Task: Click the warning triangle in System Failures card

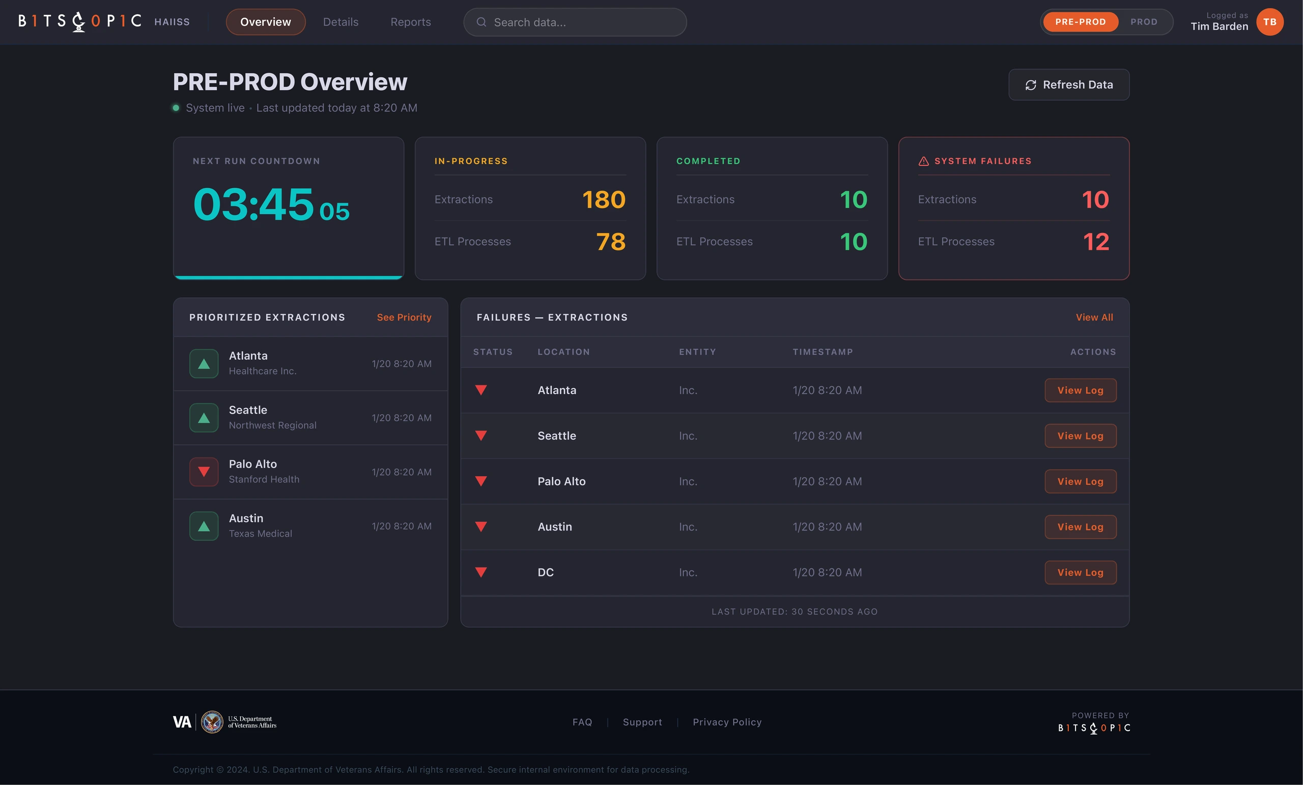Action: pos(923,161)
